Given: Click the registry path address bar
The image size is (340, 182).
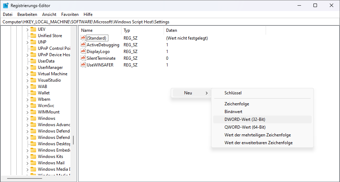Looking at the screenshot, I should 170,22.
